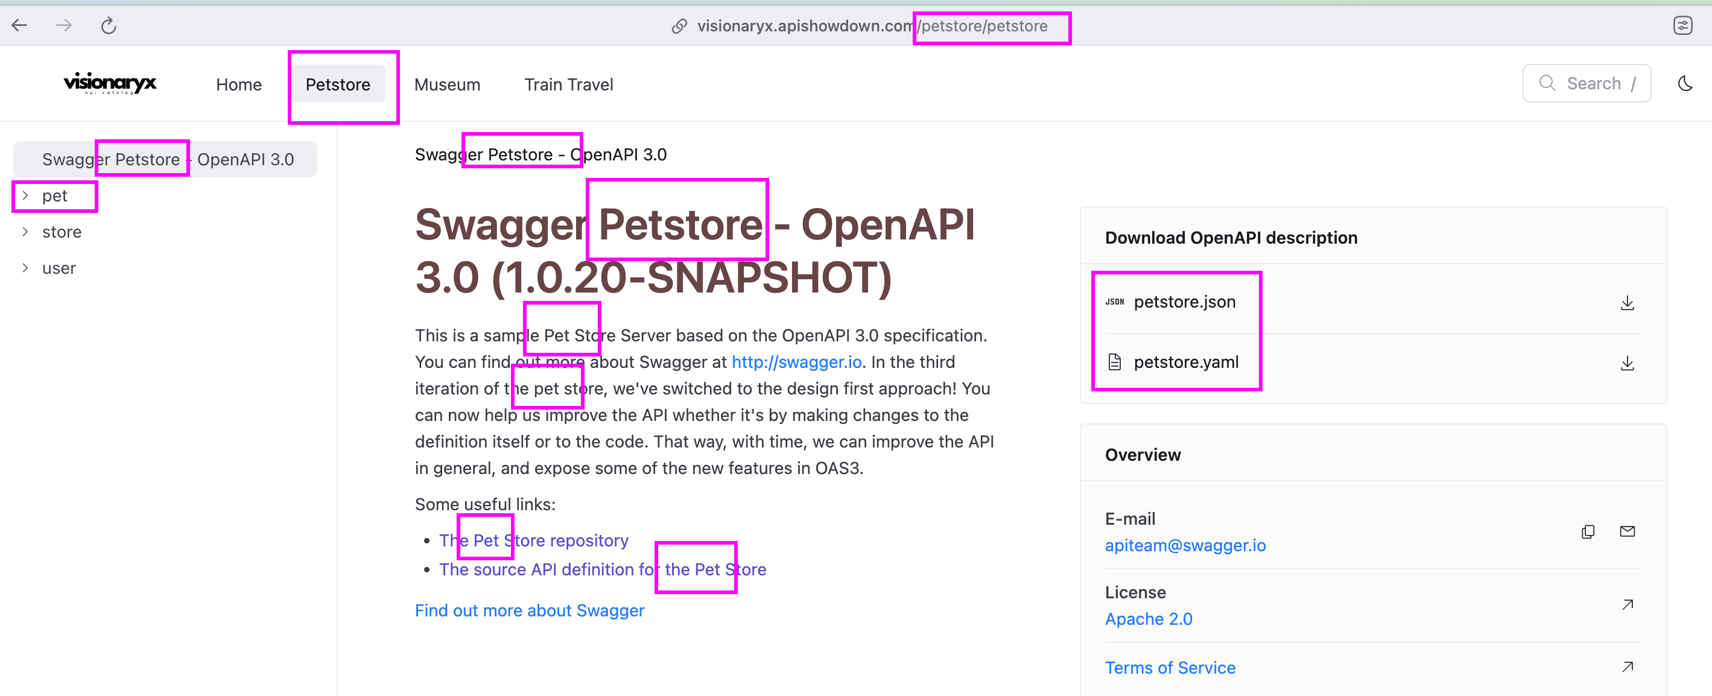This screenshot has width=1712, height=696.
Task: Copy the e-mail address with the copy icon
Action: coord(1588,531)
